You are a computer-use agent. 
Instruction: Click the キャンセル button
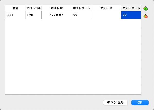[115, 103]
